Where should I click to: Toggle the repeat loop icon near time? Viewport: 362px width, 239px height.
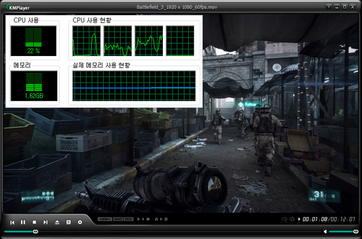point(284,219)
